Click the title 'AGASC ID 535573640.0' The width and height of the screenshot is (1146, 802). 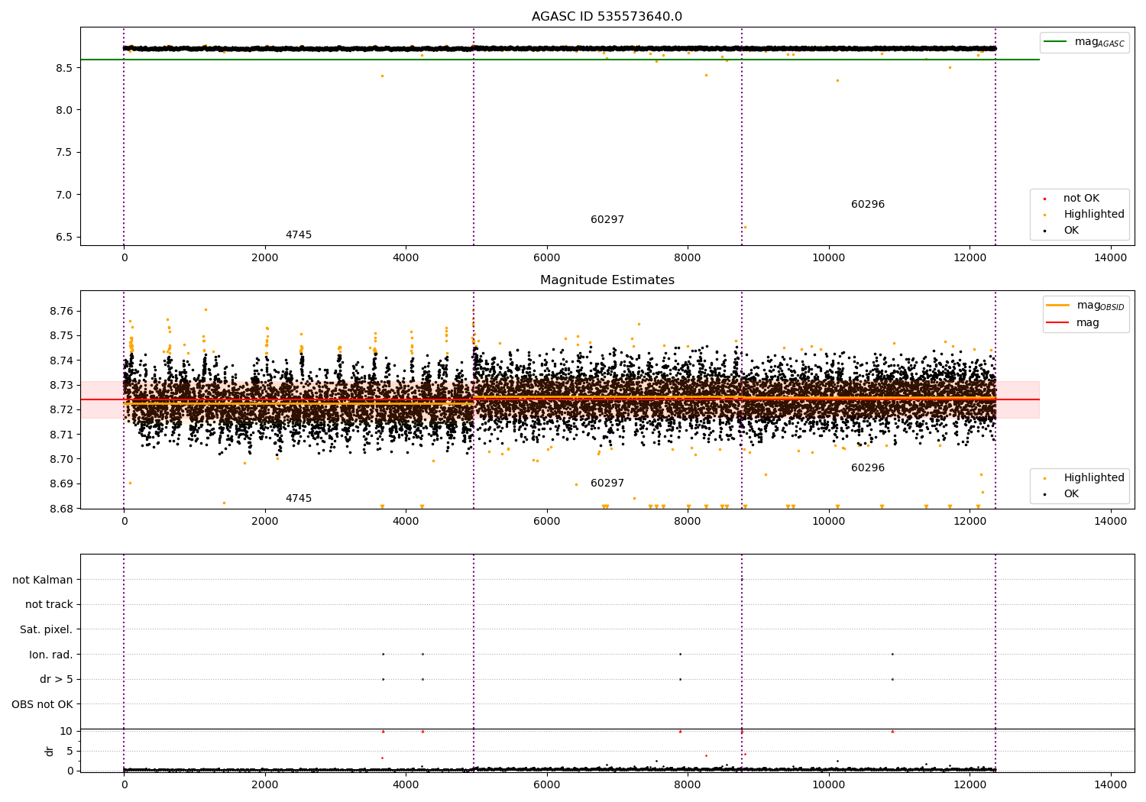(607, 17)
